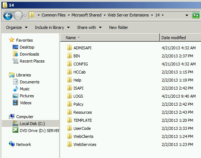
Task: Sort by Name column header
Action: [x=110, y=38]
